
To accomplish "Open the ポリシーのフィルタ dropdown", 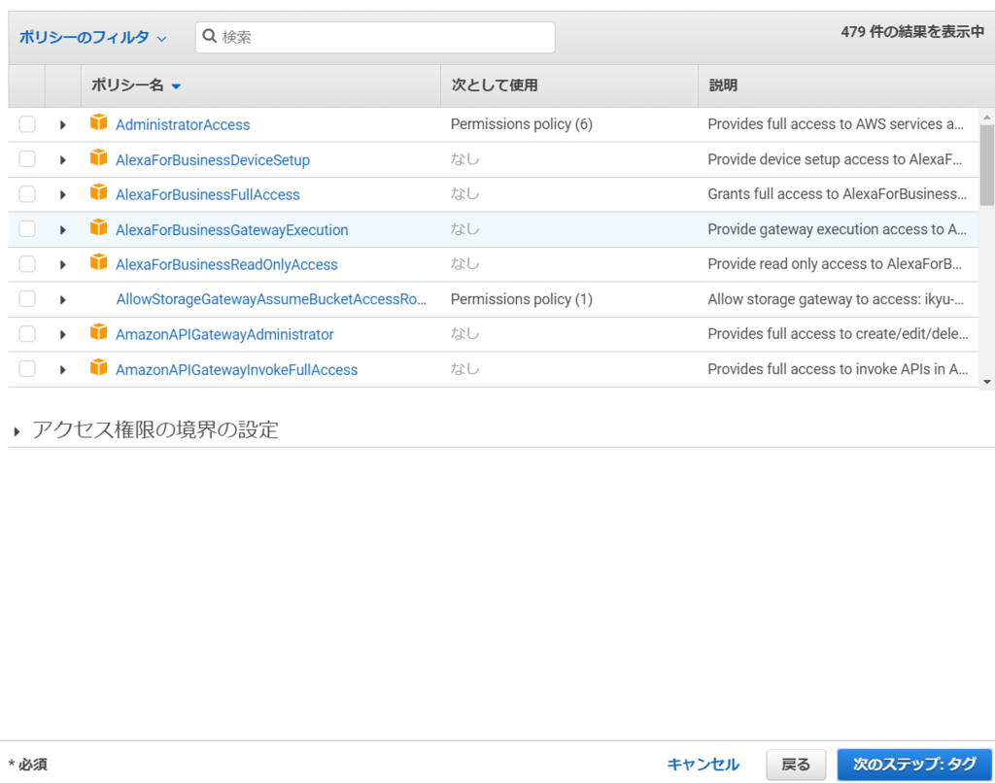I will [x=92, y=38].
